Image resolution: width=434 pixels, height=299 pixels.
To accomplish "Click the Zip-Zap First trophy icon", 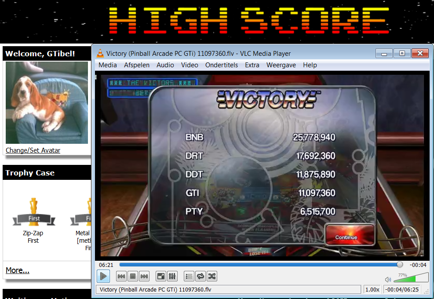I will [x=34, y=212].
